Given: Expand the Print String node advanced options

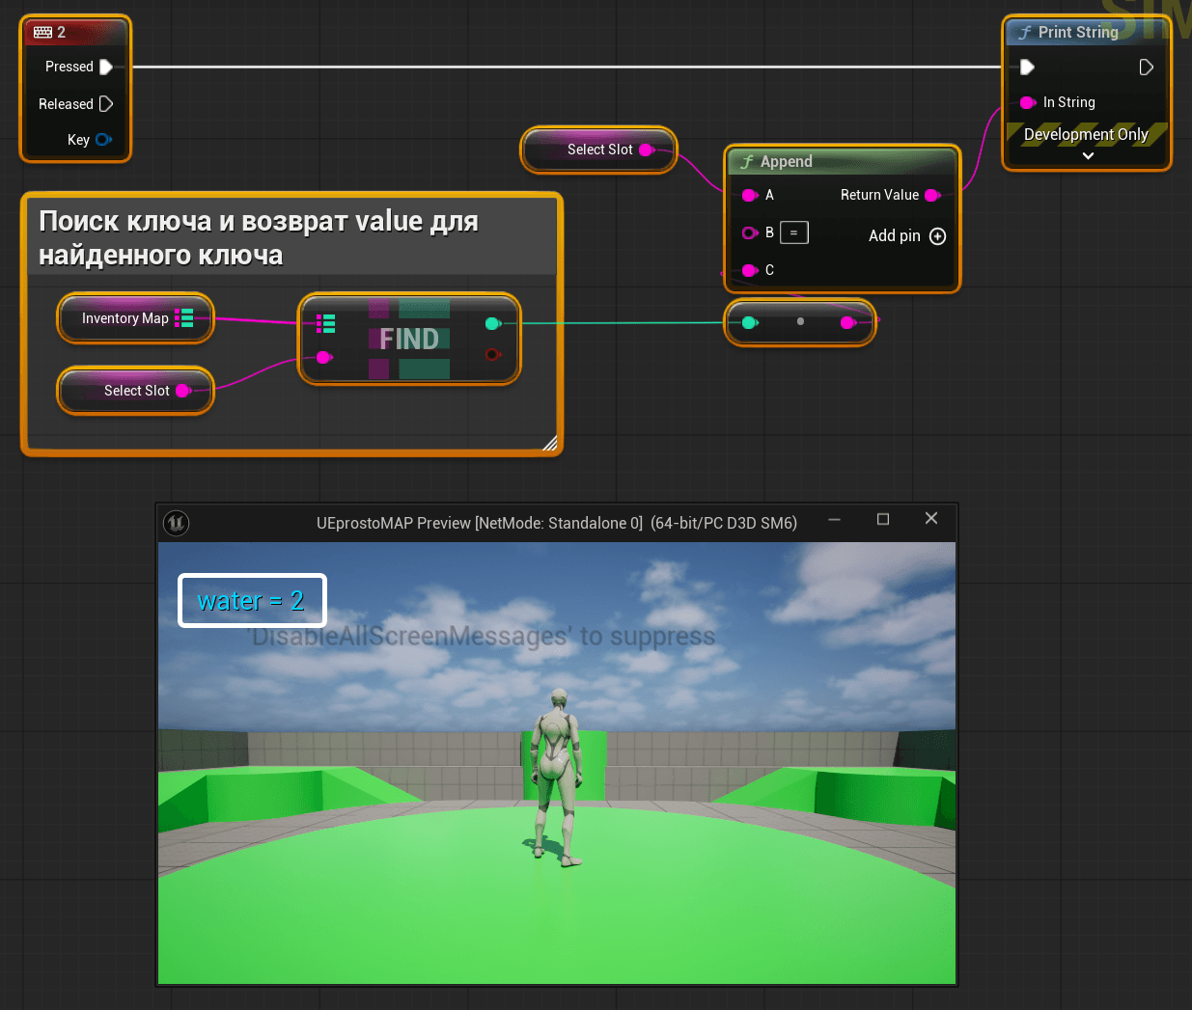Looking at the screenshot, I should tap(1088, 155).
